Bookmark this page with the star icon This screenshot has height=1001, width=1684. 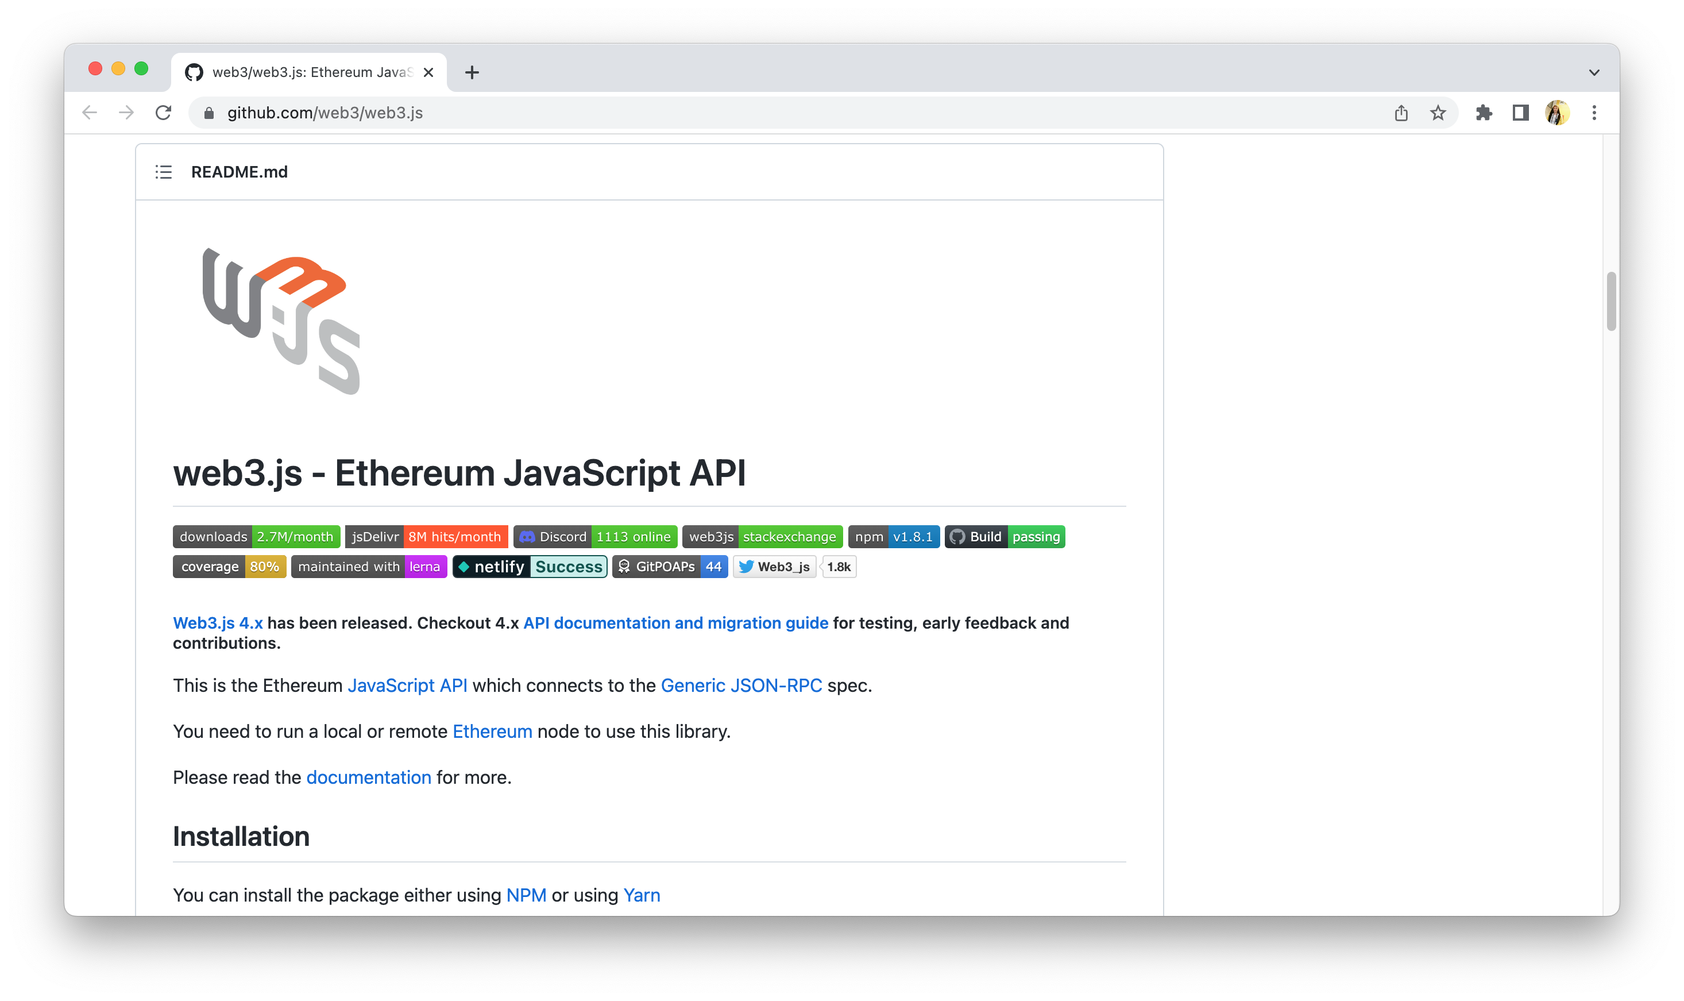[1438, 113]
